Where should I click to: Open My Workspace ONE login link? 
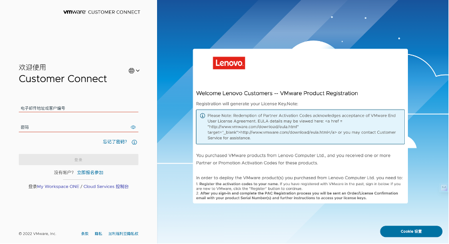pos(58,186)
